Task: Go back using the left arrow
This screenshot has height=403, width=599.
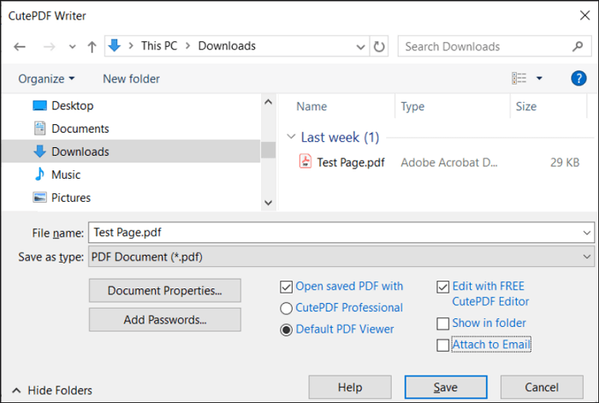Action: [x=20, y=46]
